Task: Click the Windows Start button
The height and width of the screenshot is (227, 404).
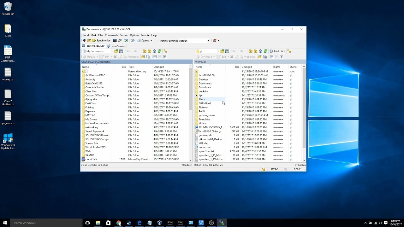Action: pos(5,223)
